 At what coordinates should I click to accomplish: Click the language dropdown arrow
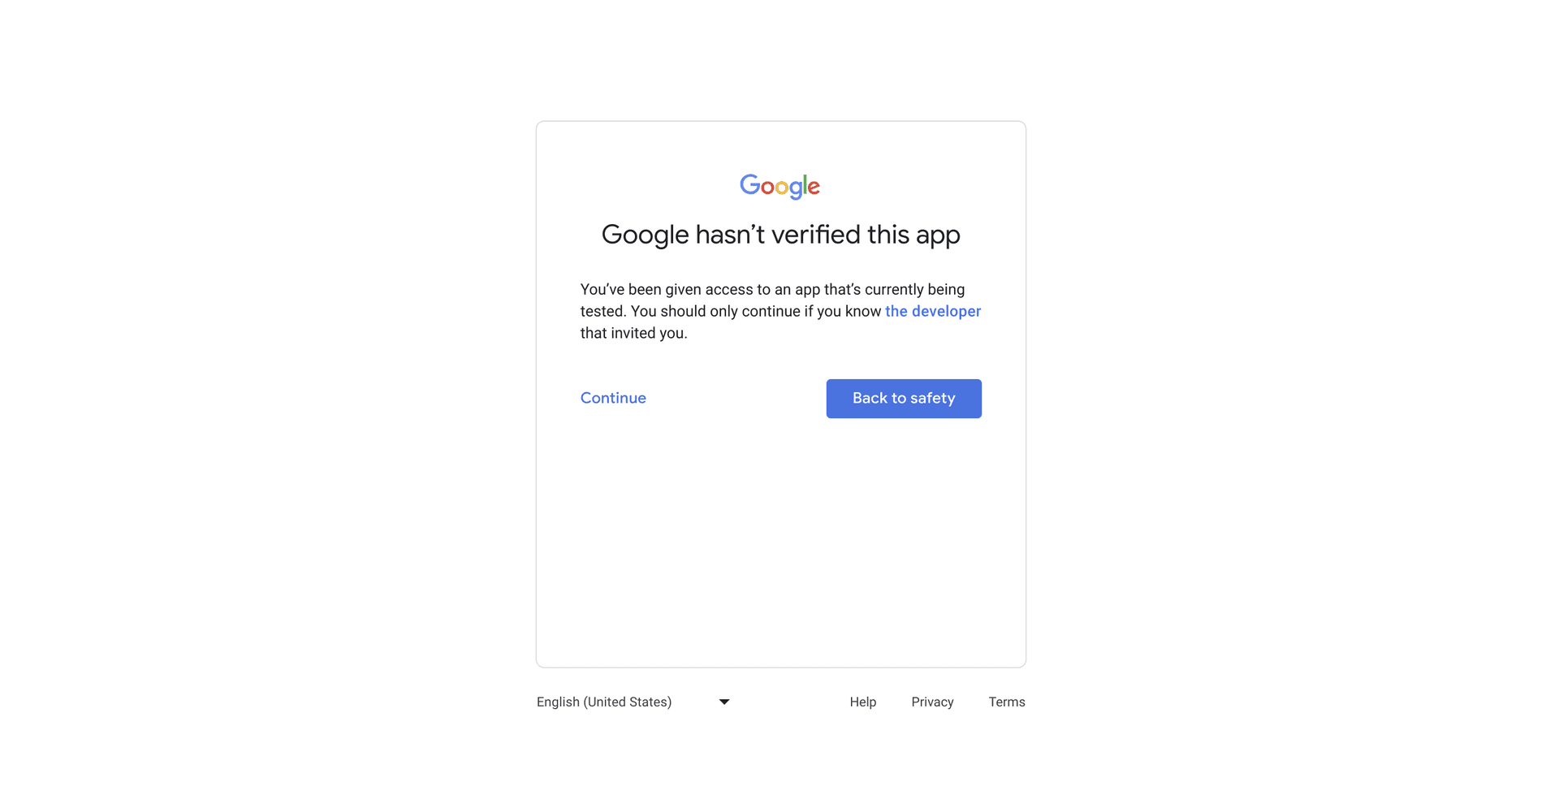[x=723, y=702]
